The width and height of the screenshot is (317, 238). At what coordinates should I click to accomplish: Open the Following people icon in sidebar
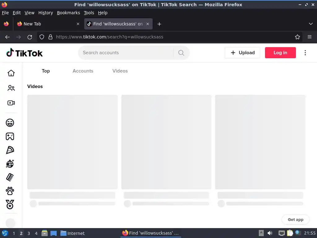(x=11, y=88)
